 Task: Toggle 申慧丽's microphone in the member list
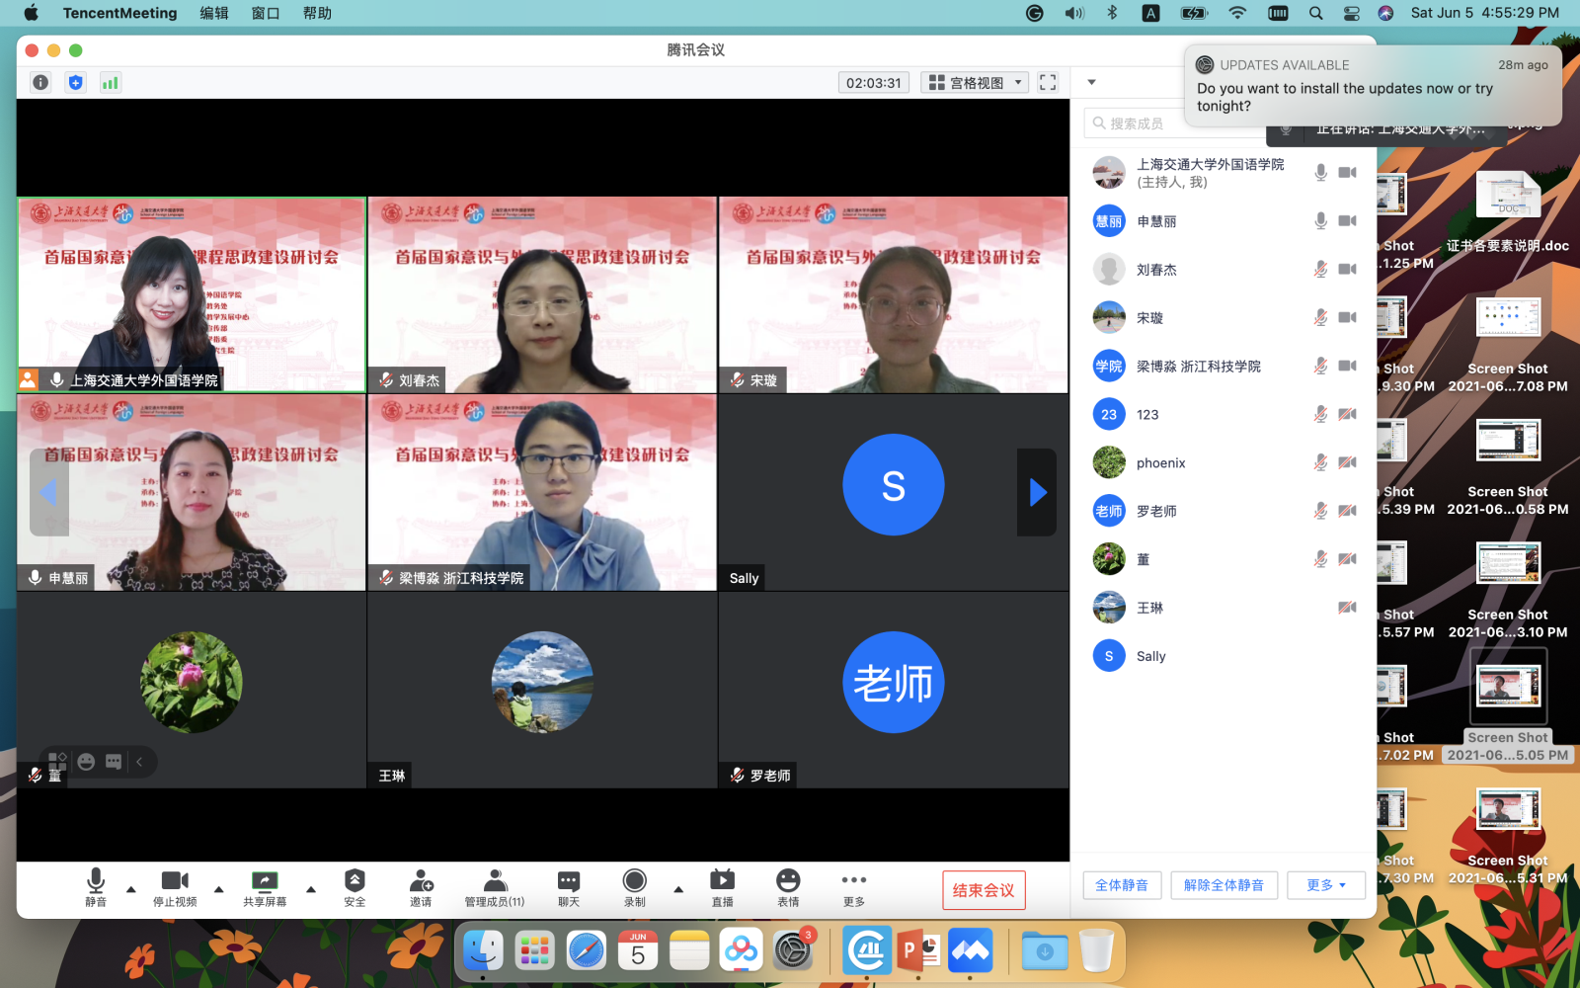point(1320,221)
